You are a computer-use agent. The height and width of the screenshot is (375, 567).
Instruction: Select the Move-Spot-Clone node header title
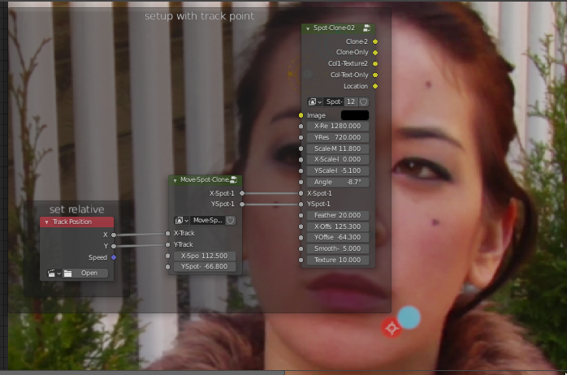(205, 180)
